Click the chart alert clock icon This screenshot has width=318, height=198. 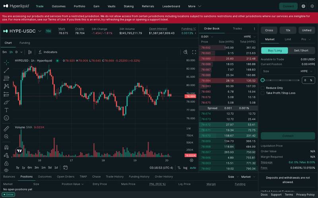(x=185, y=52)
